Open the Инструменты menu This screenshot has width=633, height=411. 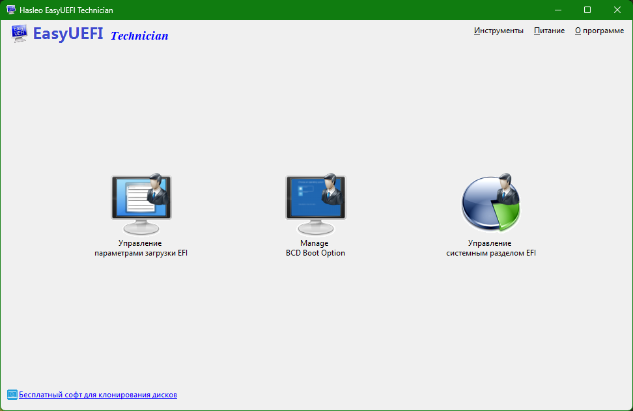point(499,31)
